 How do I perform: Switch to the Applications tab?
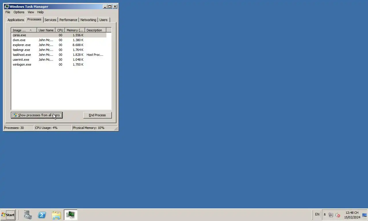pyautogui.click(x=16, y=20)
